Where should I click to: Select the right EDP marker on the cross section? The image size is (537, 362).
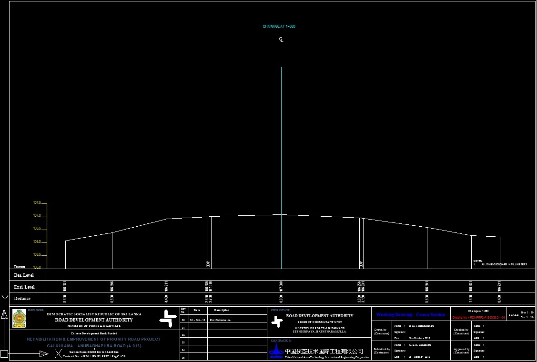[361, 263]
